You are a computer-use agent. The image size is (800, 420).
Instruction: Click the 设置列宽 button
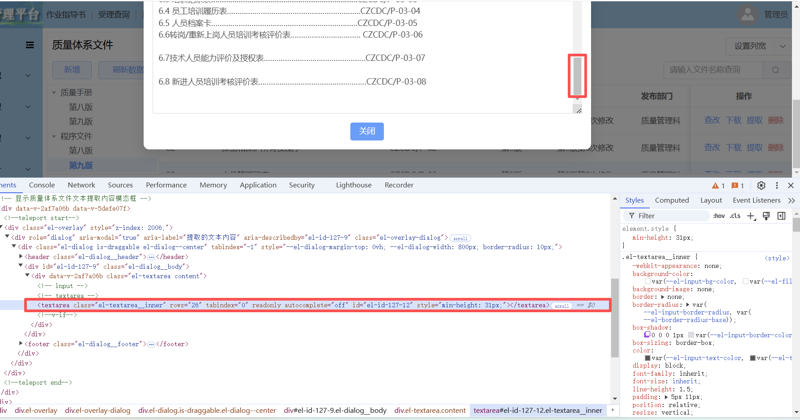(750, 46)
